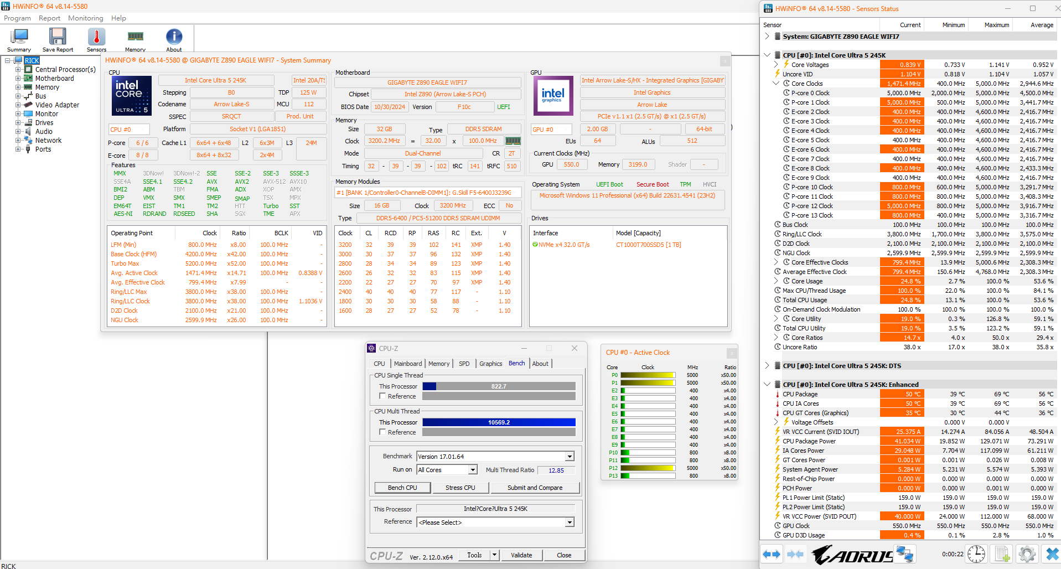Click blue X icon in Sensors toolbar
The image size is (1061, 569).
coord(1052,554)
